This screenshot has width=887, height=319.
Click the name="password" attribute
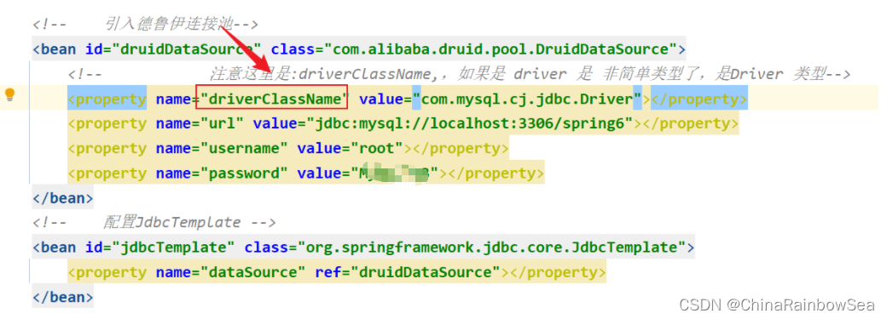point(222,174)
